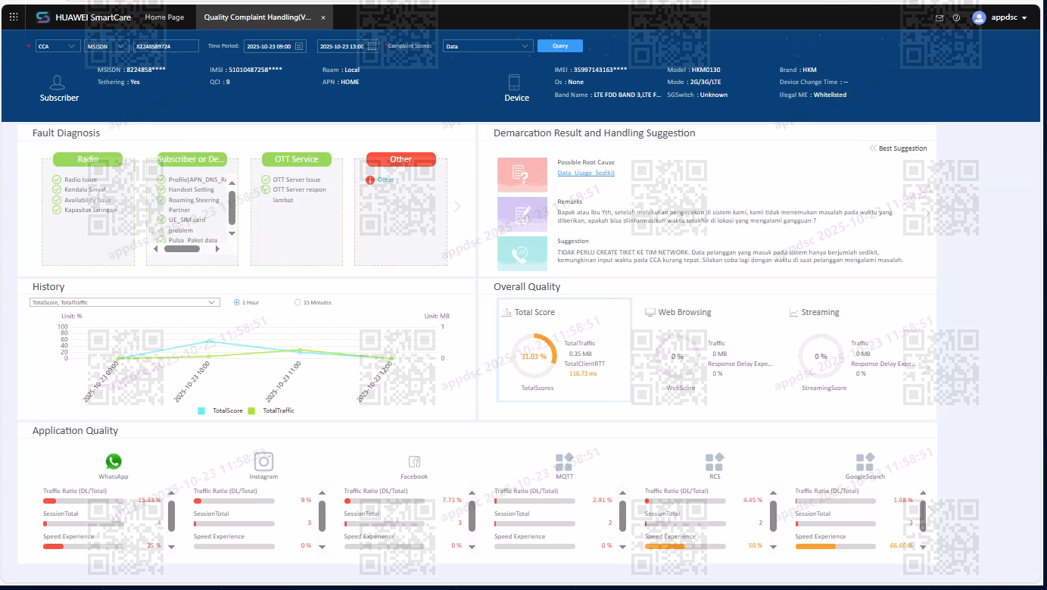Click the Remarks notepad icon

click(x=522, y=214)
